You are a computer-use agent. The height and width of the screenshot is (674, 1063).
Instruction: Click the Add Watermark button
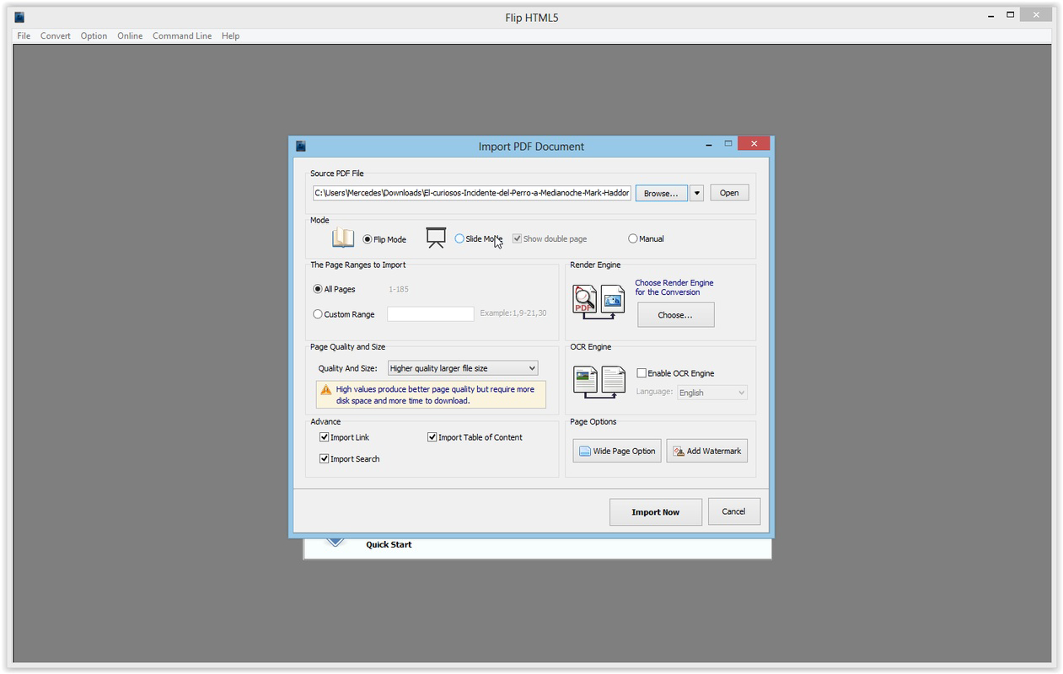pos(707,451)
